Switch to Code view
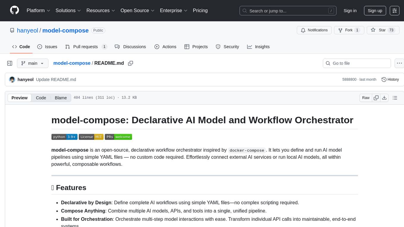 41,98
